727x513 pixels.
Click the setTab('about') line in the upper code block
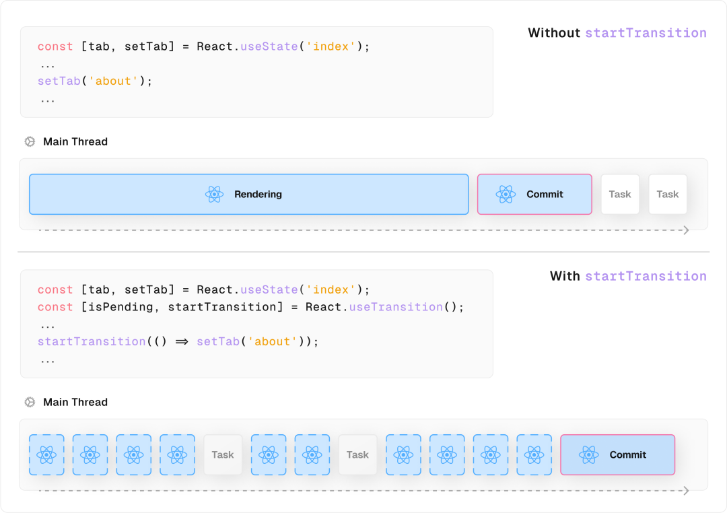(x=95, y=81)
